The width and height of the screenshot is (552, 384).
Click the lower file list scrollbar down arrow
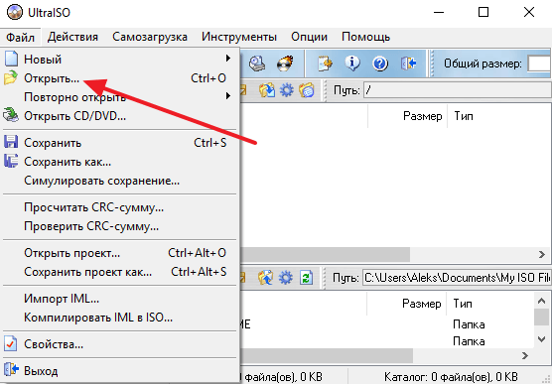(541, 339)
